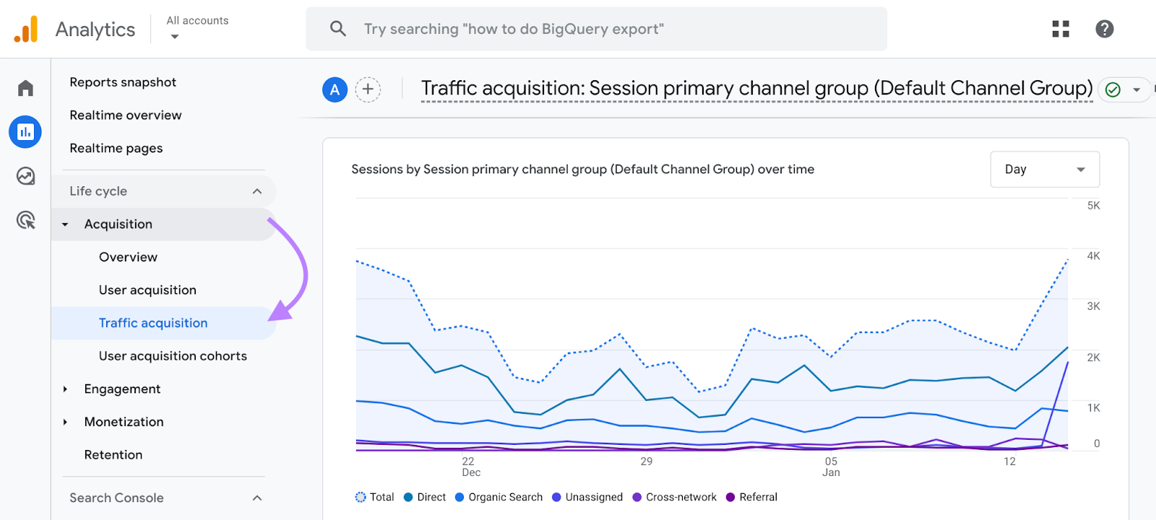The image size is (1156, 520).
Task: Open the Advertising cursor-target icon
Action: tap(25, 220)
